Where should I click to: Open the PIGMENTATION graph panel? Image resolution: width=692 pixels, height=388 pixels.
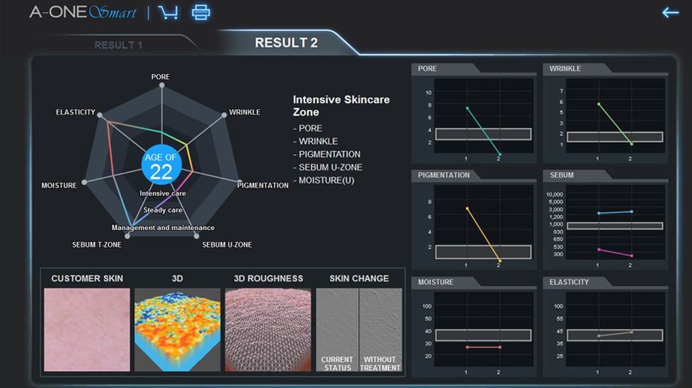pyautogui.click(x=474, y=223)
